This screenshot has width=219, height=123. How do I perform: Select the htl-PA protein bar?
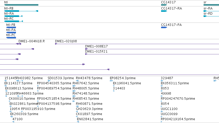pyautogui.click(x=11, y=33)
